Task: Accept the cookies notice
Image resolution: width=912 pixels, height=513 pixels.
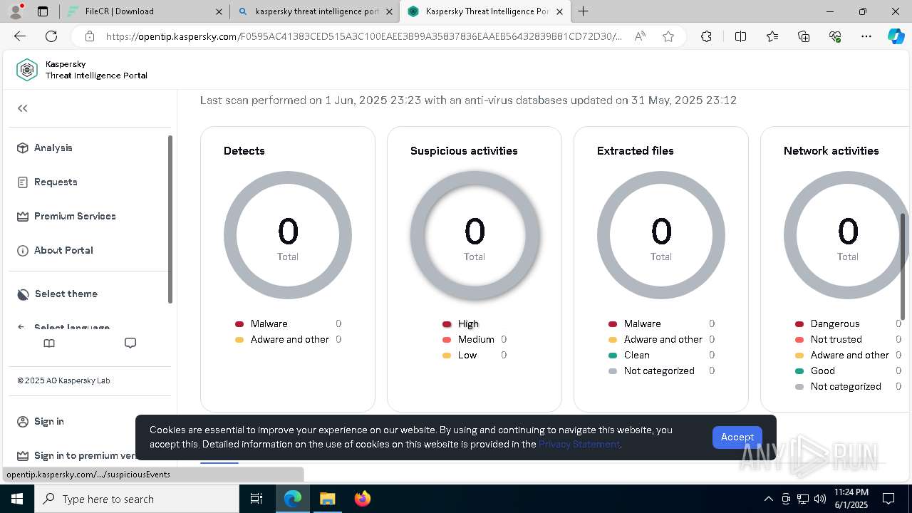Action: pyautogui.click(x=737, y=437)
